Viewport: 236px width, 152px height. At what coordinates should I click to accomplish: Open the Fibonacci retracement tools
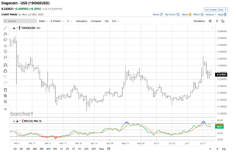pos(5,34)
